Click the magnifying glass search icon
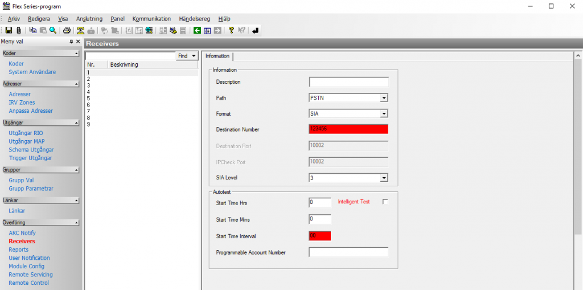Image resolution: width=583 pixels, height=290 pixels. [53, 30]
